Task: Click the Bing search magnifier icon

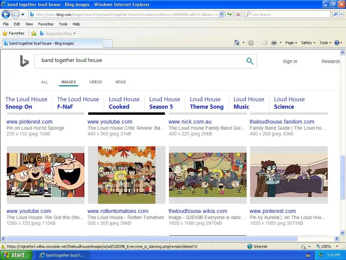Action: click(250, 61)
